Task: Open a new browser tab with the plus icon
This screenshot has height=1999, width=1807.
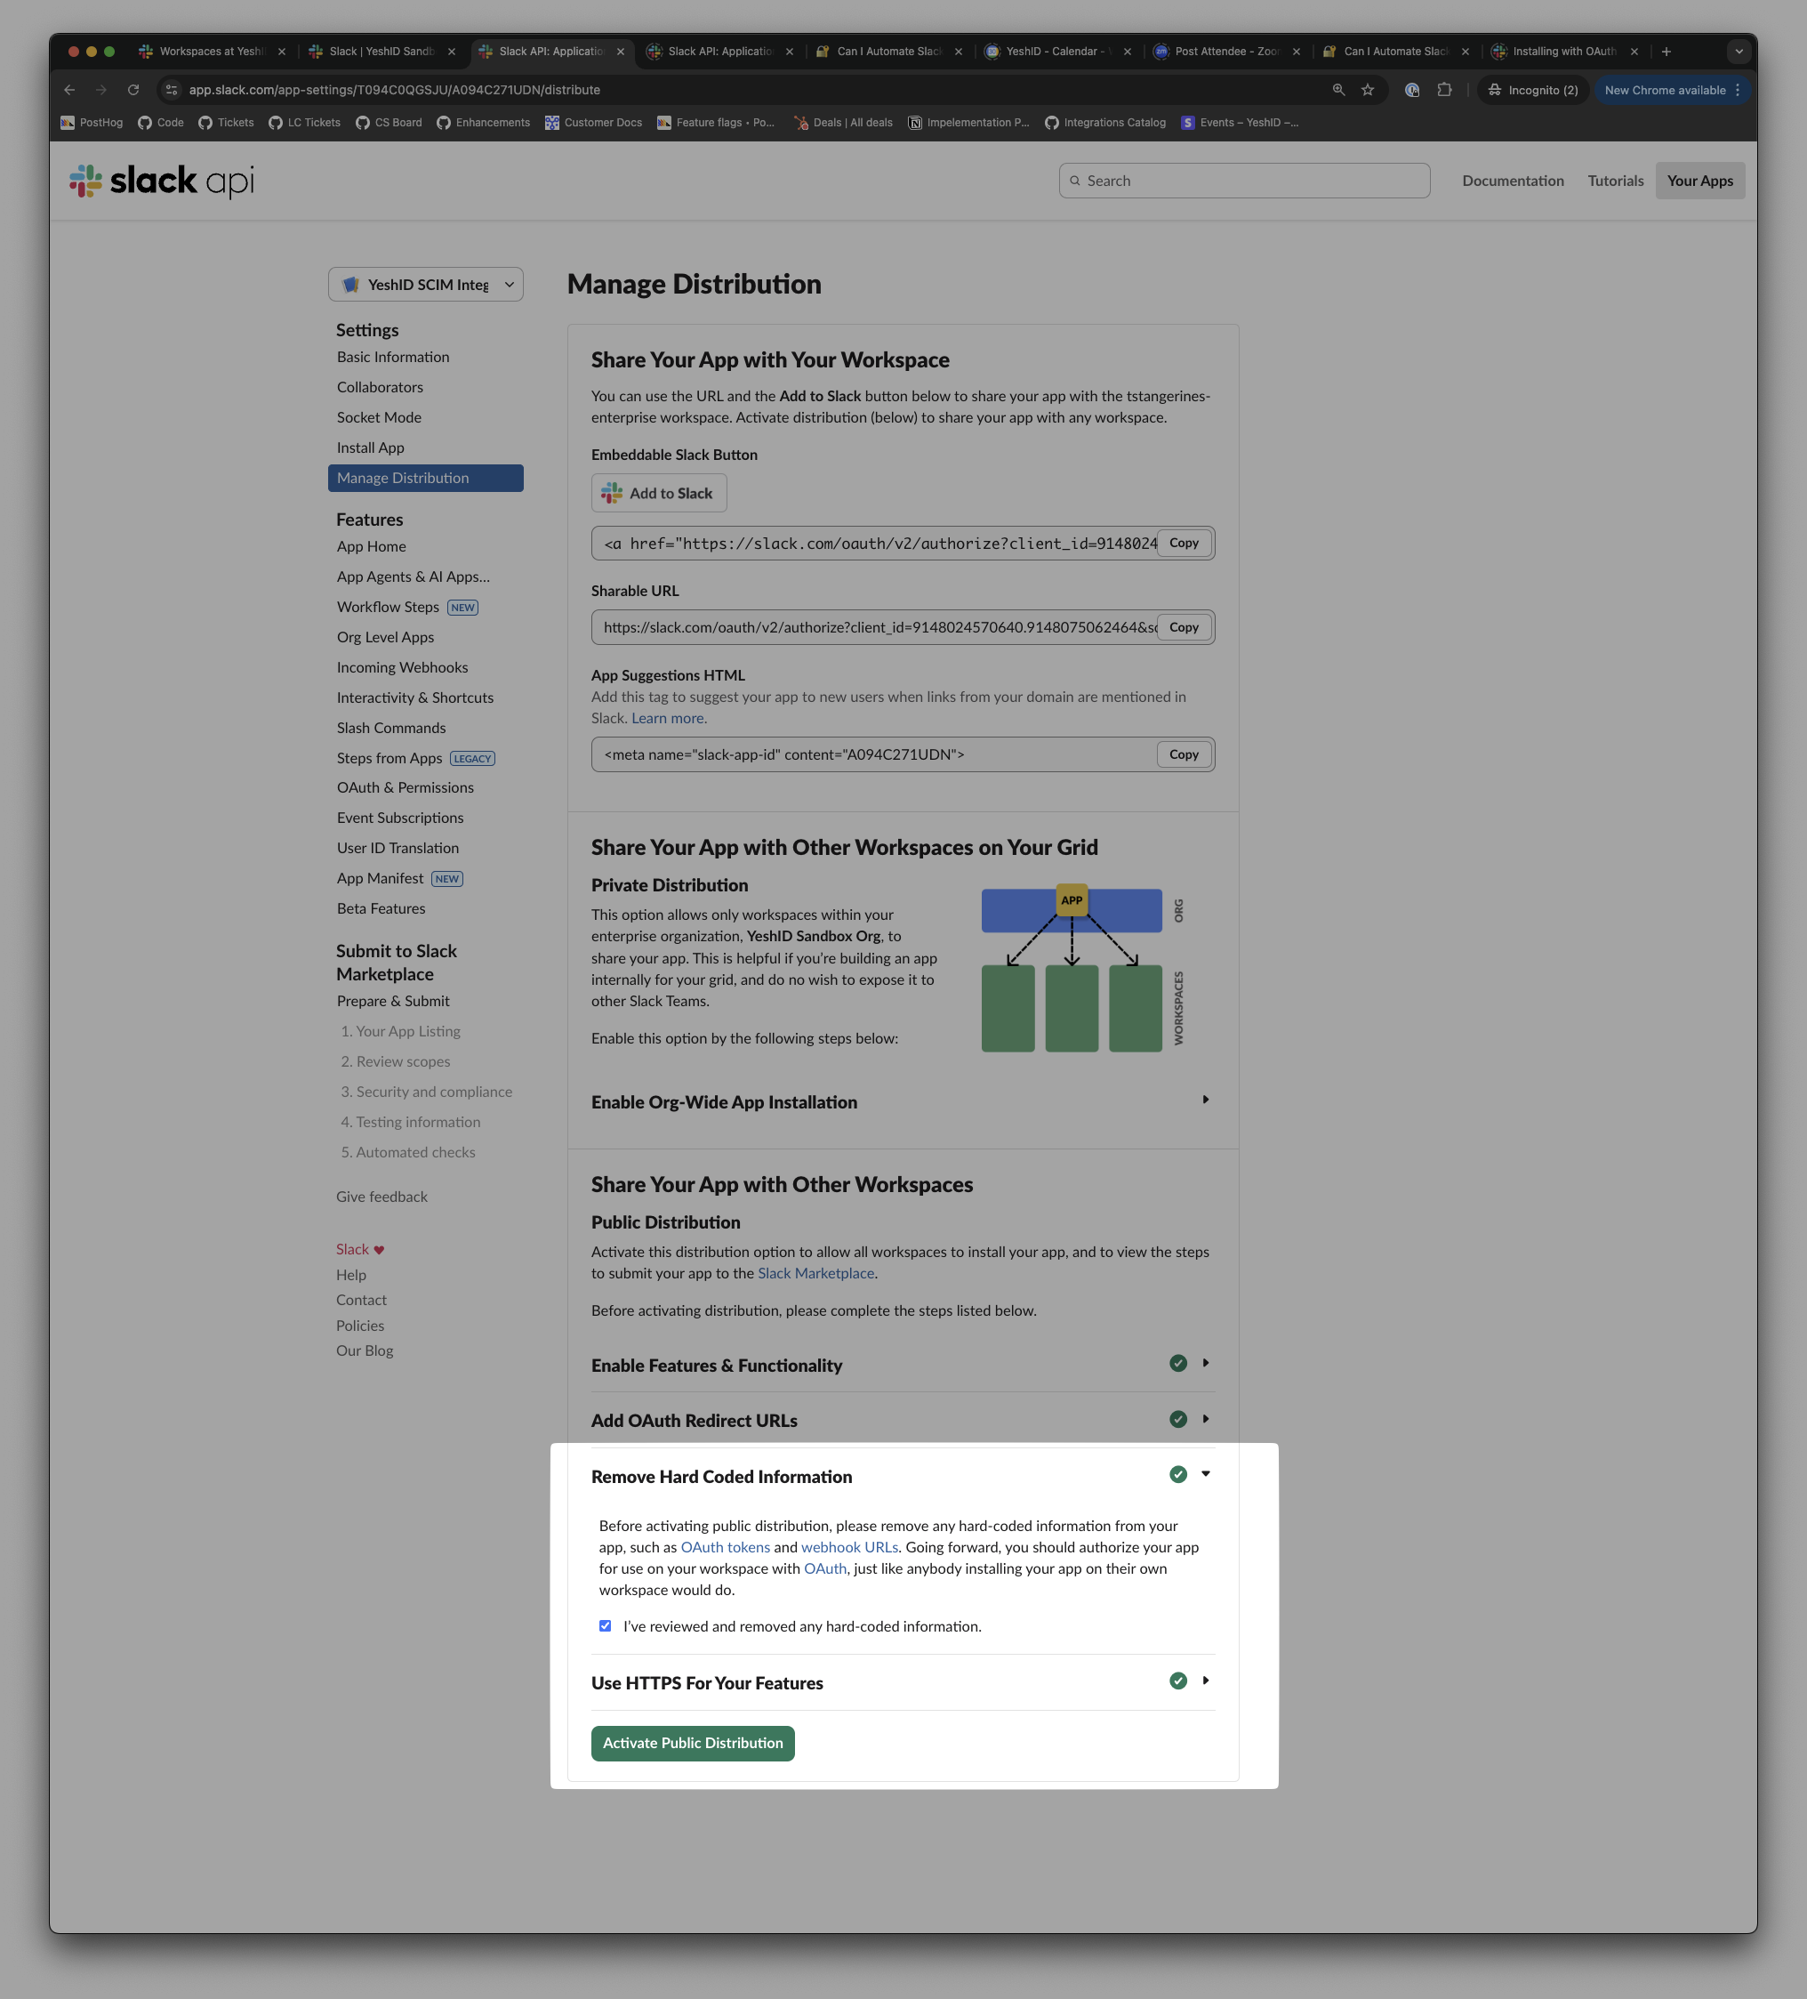Action: pyautogui.click(x=1666, y=52)
